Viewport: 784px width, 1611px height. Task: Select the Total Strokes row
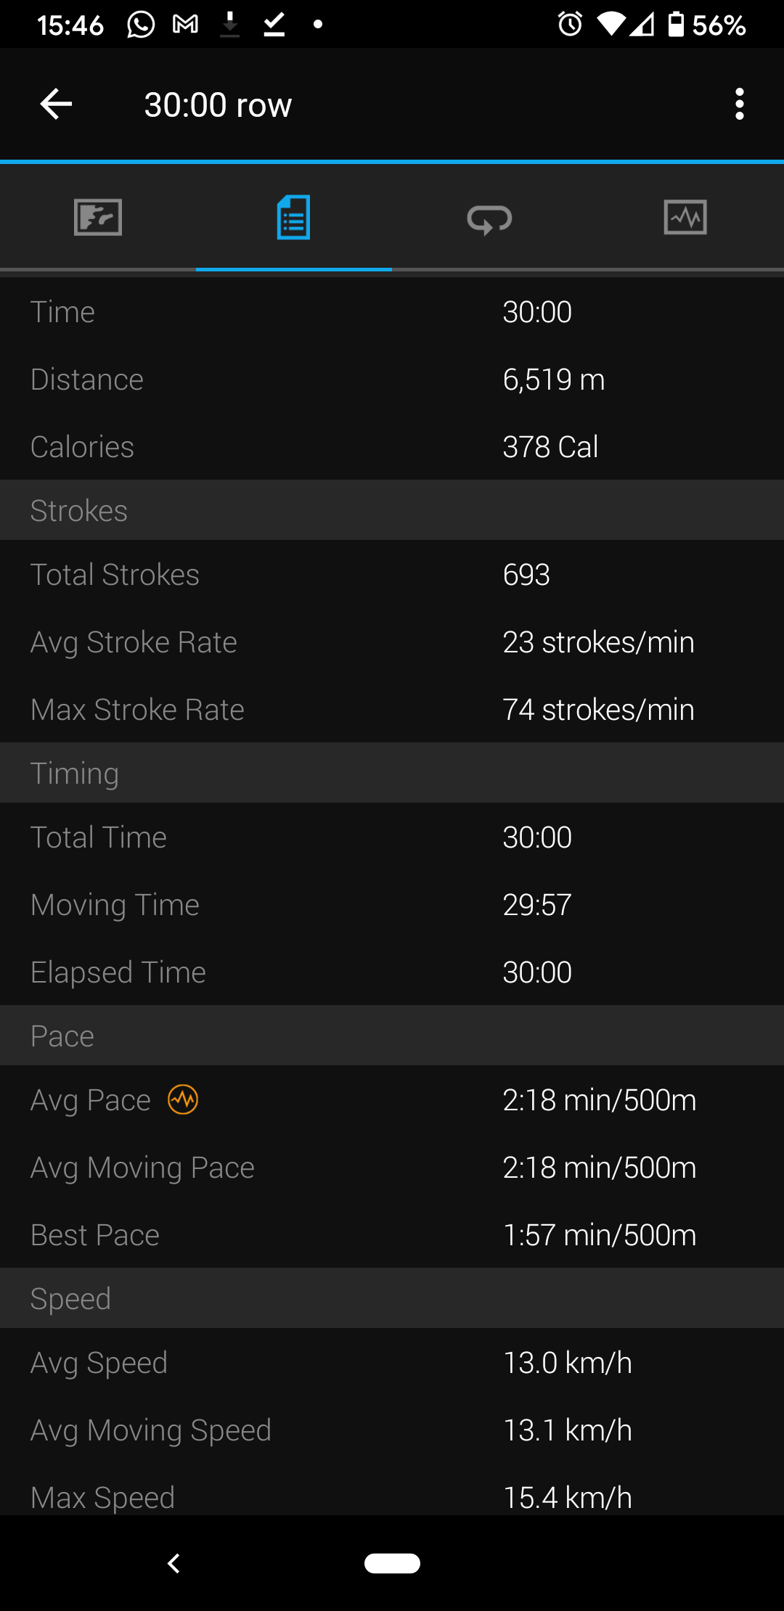392,575
